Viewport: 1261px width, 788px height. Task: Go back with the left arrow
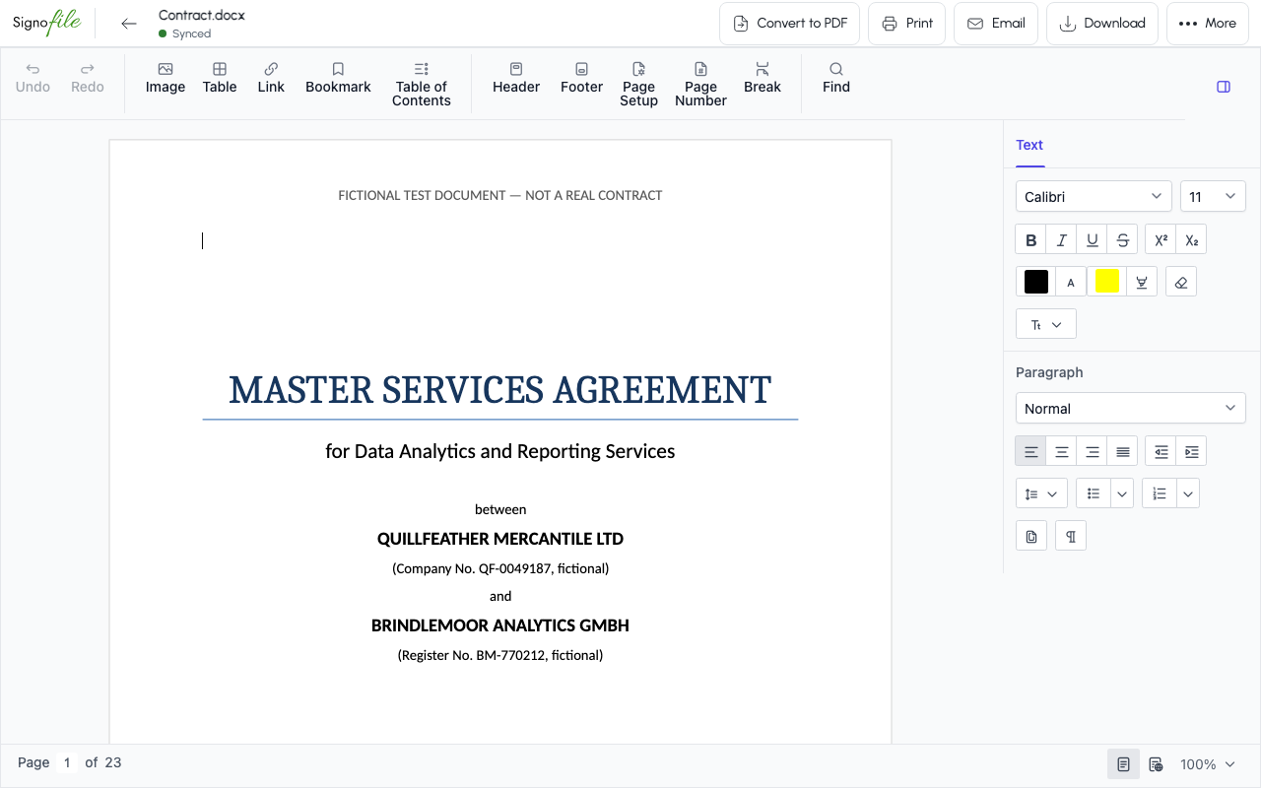129,24
